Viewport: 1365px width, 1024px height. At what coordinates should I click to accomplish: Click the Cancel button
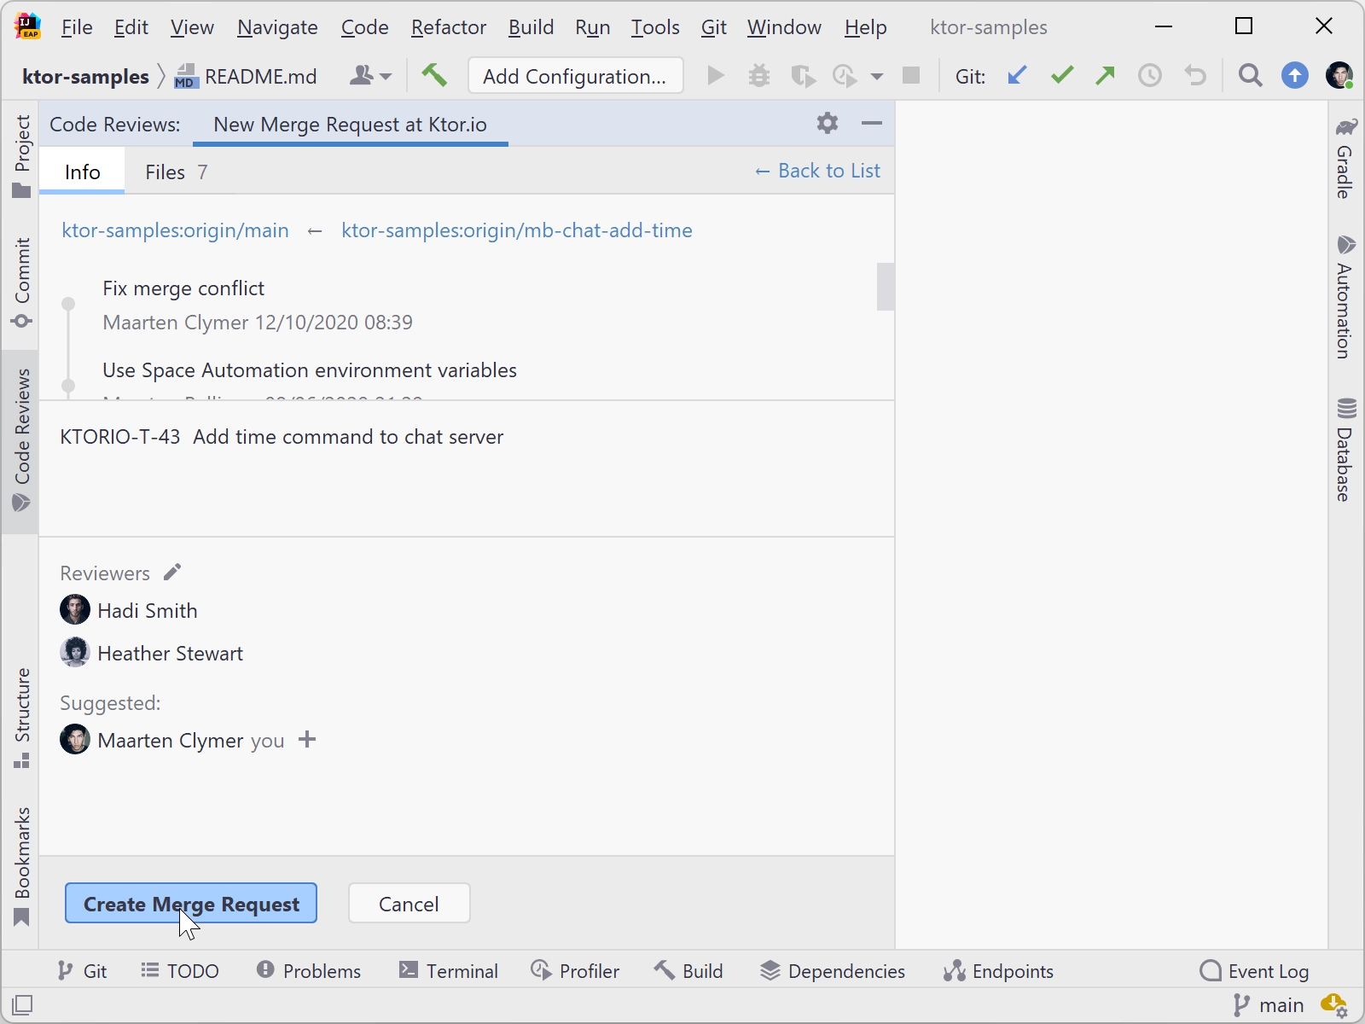pyautogui.click(x=409, y=903)
